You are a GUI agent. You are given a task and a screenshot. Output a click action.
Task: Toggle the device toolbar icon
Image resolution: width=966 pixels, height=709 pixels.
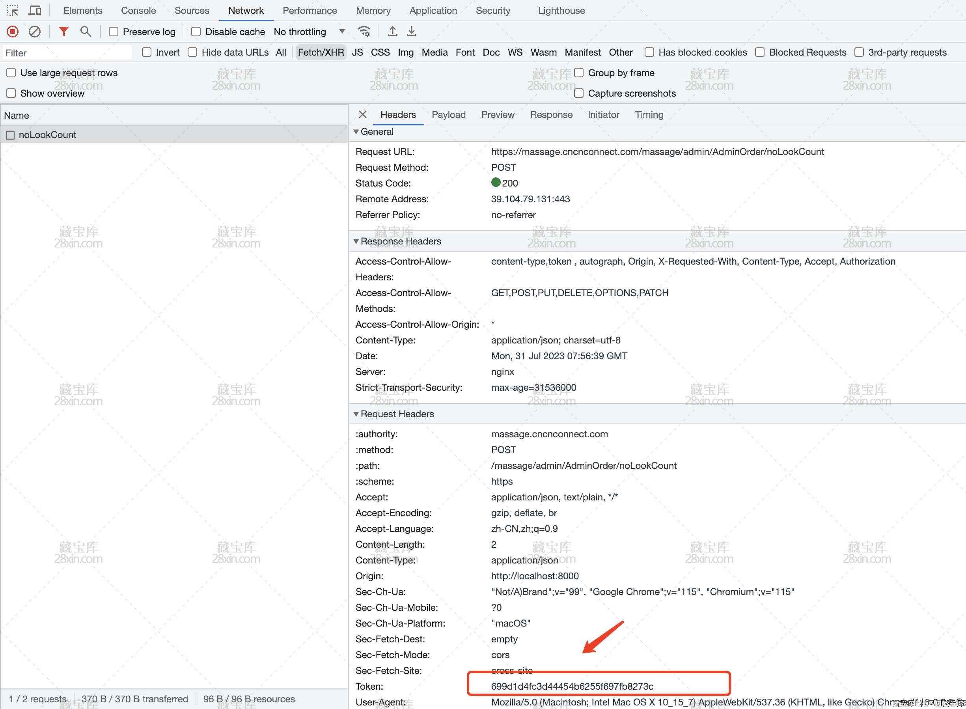(x=35, y=10)
